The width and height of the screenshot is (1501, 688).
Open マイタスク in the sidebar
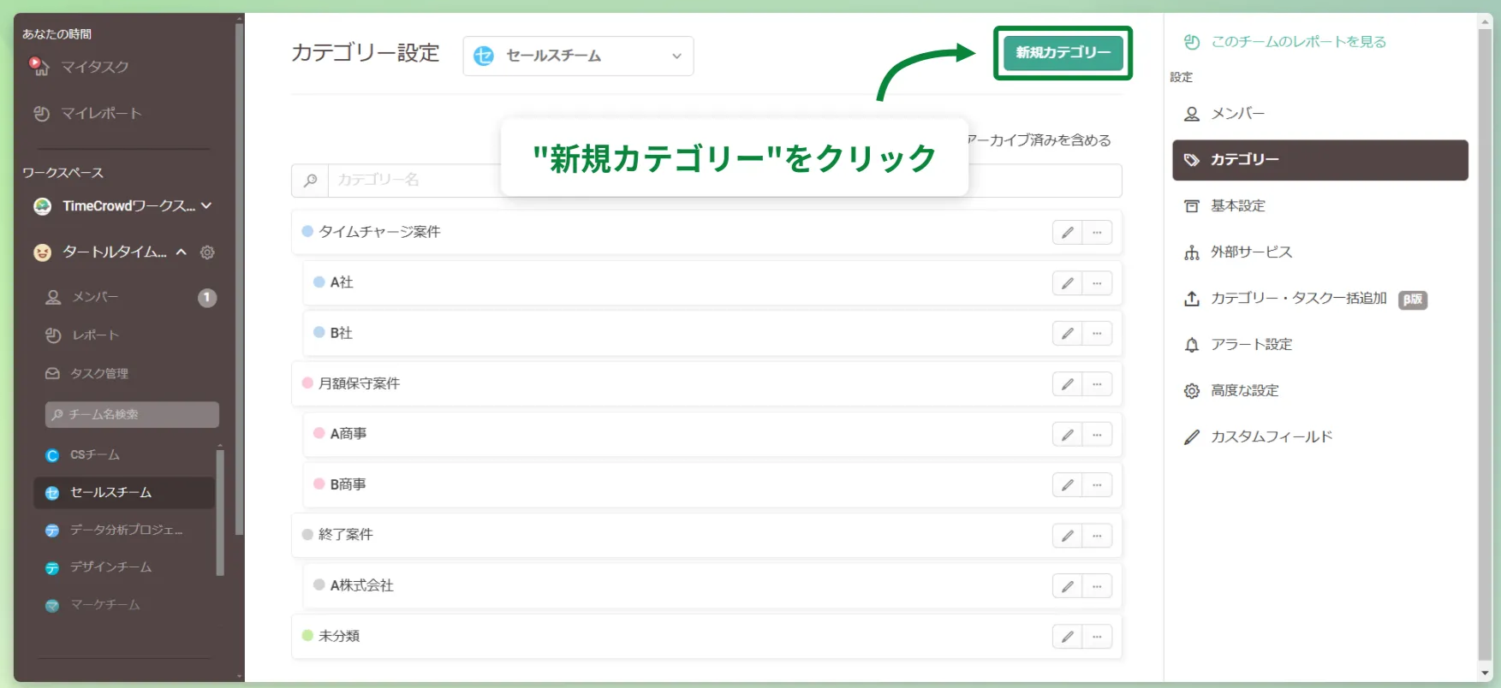pos(94,67)
